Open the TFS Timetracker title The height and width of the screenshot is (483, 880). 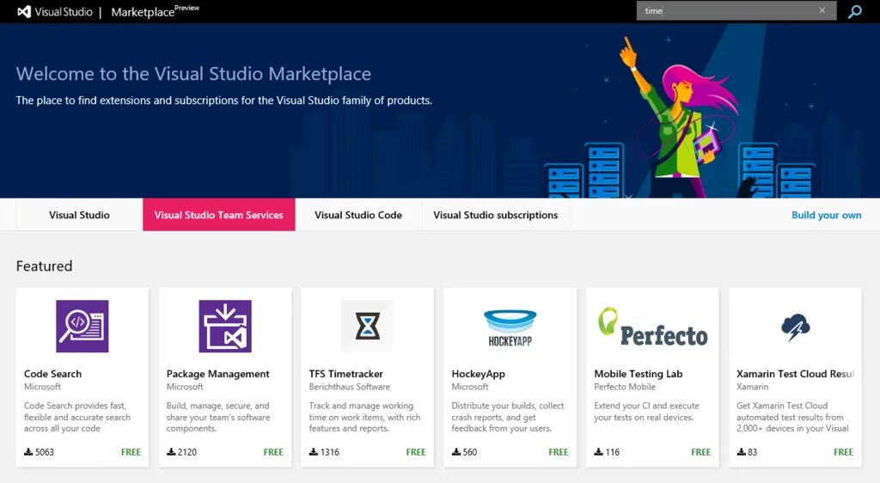pos(345,374)
